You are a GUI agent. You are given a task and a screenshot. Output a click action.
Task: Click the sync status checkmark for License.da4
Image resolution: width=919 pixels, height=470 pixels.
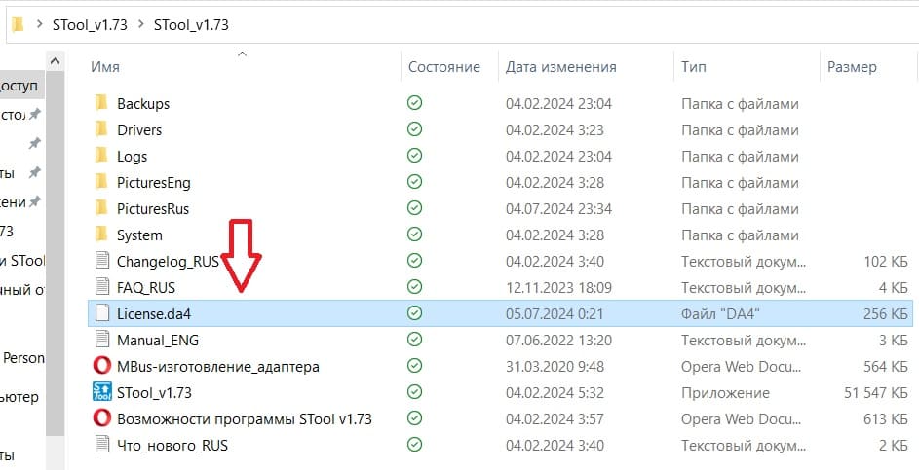click(414, 313)
